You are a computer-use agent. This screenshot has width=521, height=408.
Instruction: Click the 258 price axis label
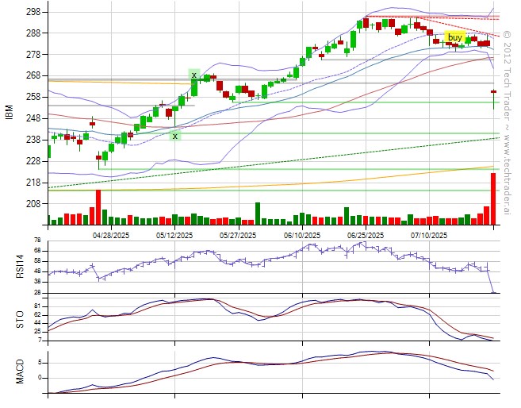(x=33, y=97)
